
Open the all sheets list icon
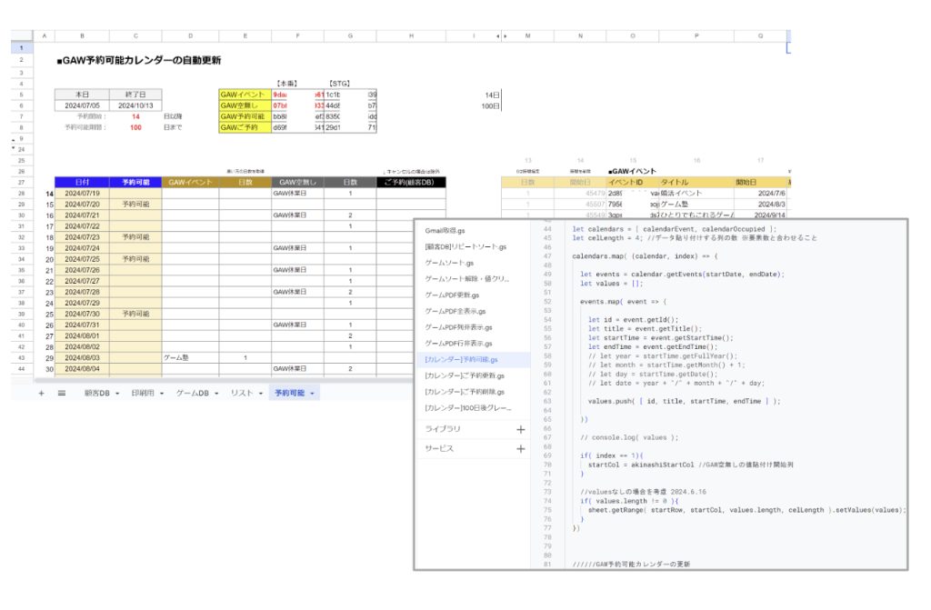[61, 394]
